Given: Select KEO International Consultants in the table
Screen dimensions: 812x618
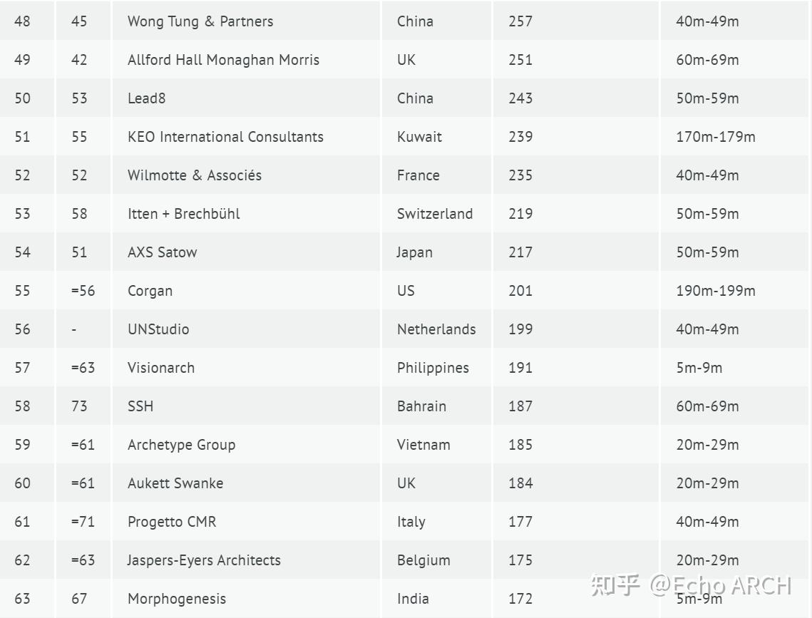Looking at the screenshot, I should 225,137.
